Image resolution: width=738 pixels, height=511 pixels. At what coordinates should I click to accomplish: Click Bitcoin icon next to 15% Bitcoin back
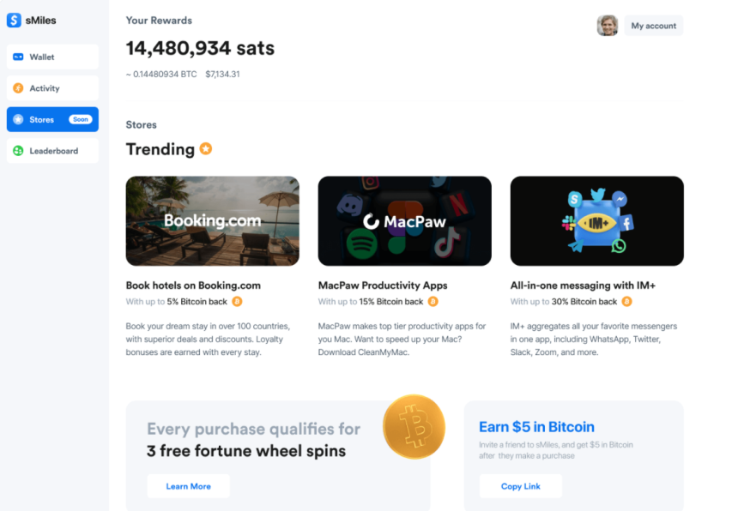tap(433, 302)
